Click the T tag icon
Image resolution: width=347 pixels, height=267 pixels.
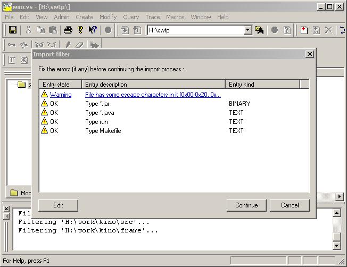[x=12, y=60]
